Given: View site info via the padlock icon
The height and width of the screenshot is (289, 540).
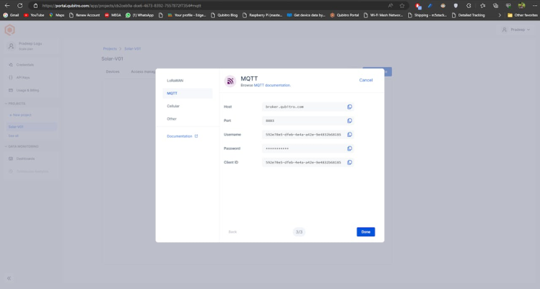Looking at the screenshot, I should click(x=35, y=6).
